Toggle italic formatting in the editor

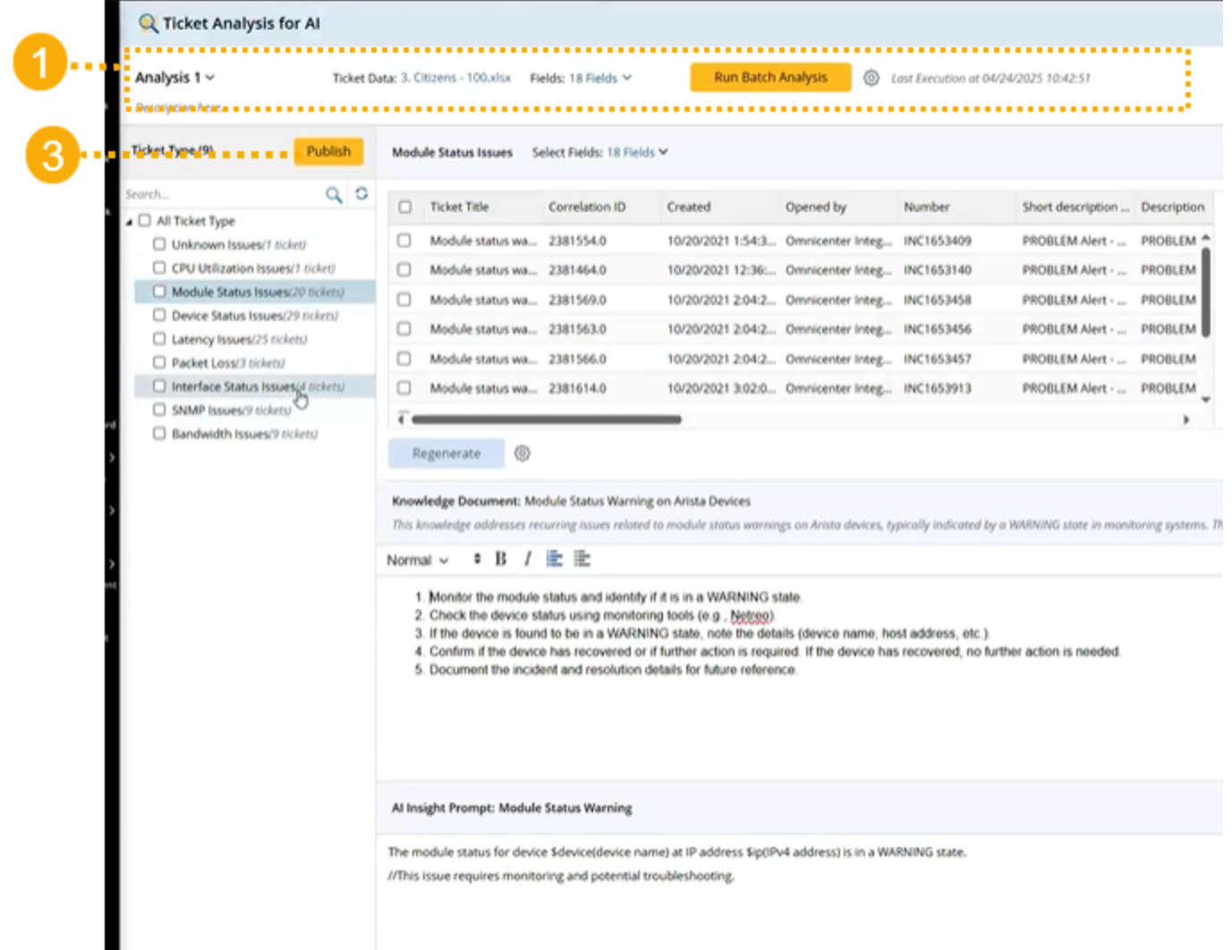pyautogui.click(x=527, y=559)
